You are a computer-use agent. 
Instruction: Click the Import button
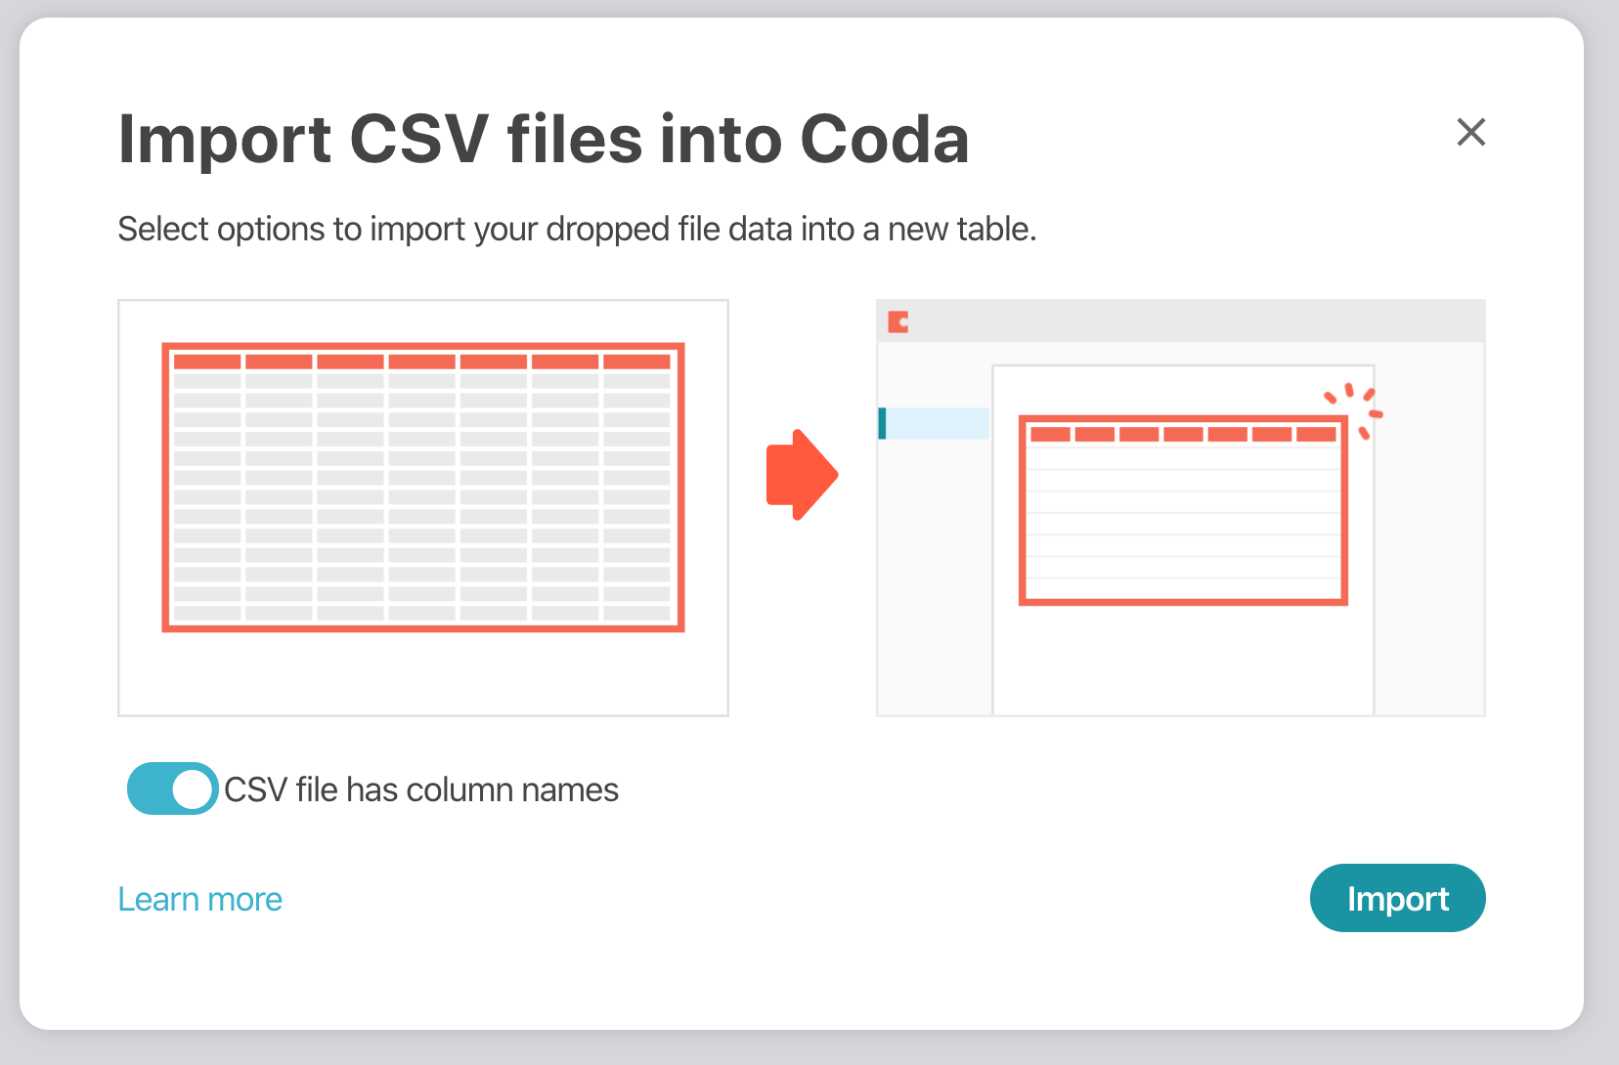pos(1397,898)
